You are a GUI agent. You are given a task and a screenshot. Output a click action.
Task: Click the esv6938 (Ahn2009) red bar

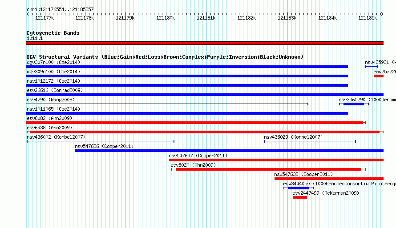pos(205,132)
